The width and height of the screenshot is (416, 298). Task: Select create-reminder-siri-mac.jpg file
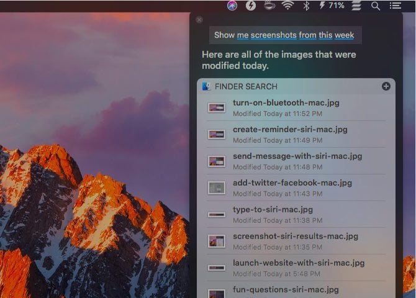click(290, 130)
